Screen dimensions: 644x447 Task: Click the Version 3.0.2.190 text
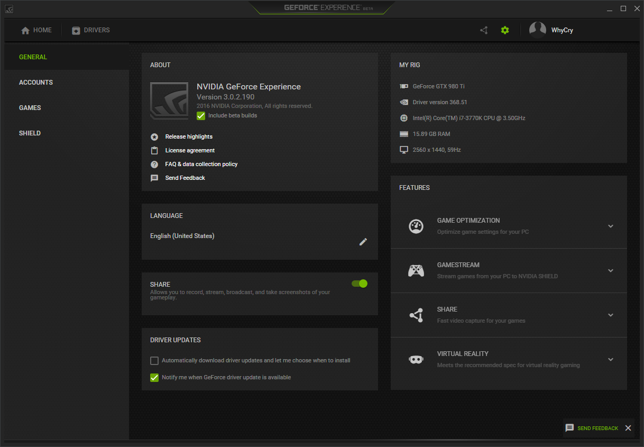click(226, 97)
